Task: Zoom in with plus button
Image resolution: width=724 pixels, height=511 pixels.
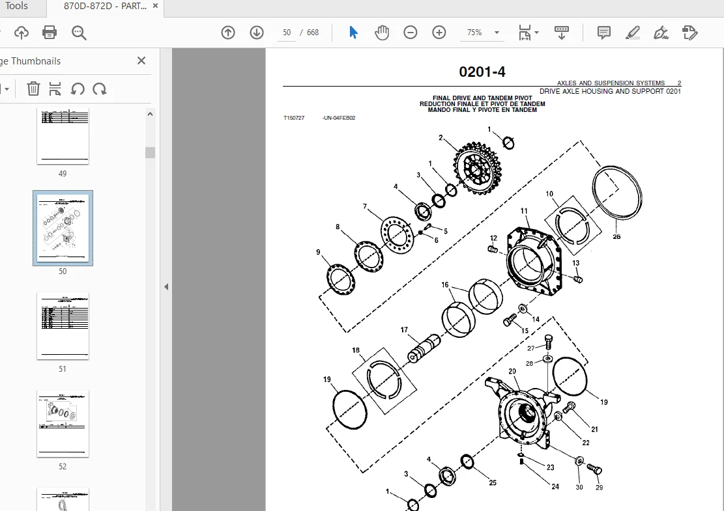Action: point(439,33)
